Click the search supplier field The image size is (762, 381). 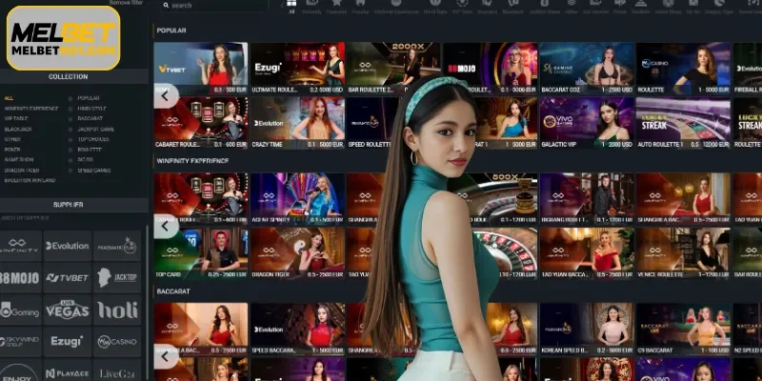(73, 219)
